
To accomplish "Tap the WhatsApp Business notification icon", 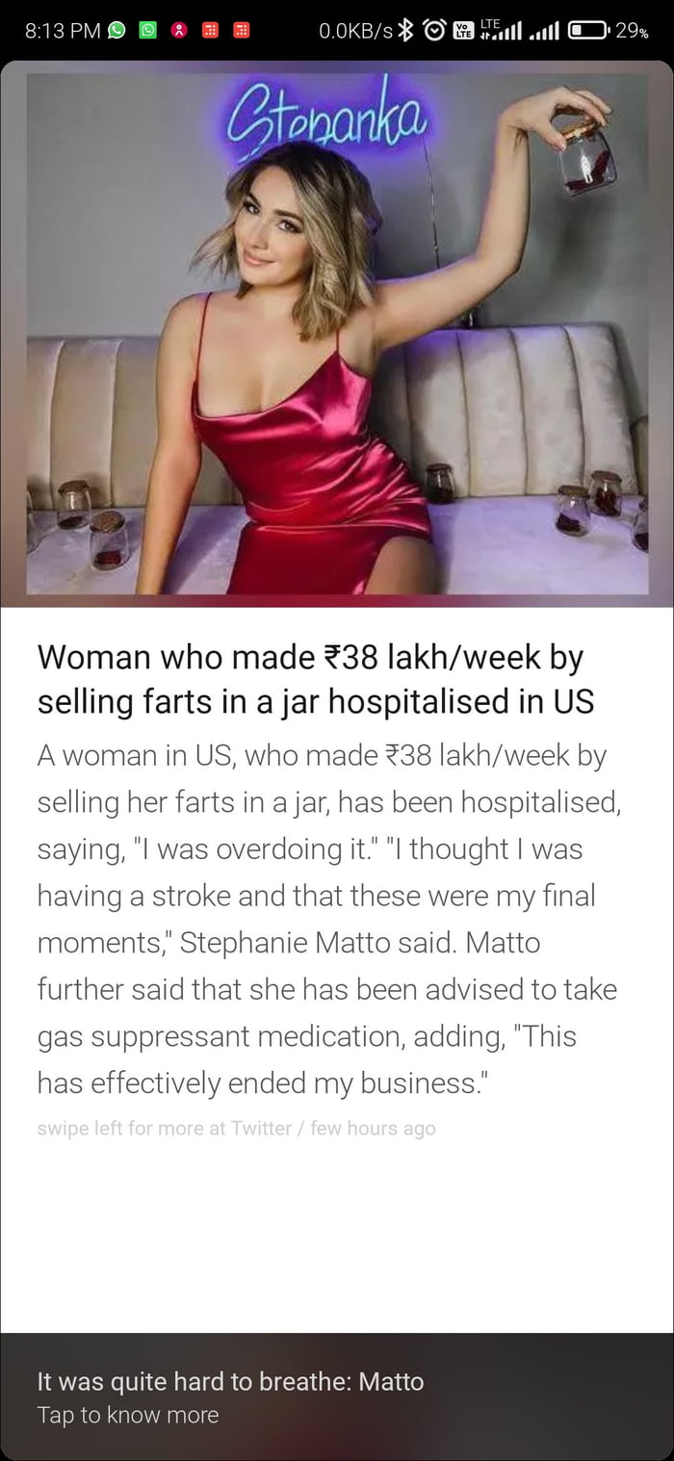I will coord(147,31).
